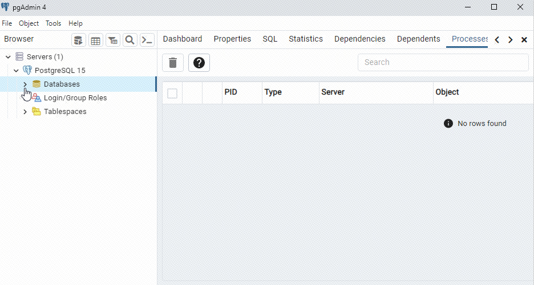
Task: Open the Search Objects magnifier icon
Action: pyautogui.click(x=130, y=40)
